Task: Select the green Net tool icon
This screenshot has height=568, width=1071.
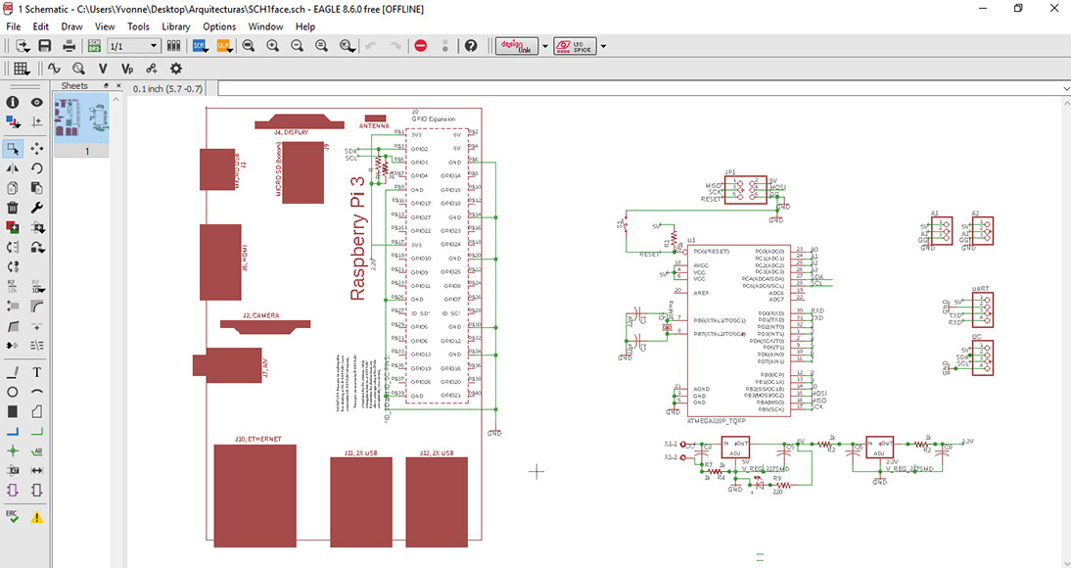Action: tap(37, 431)
